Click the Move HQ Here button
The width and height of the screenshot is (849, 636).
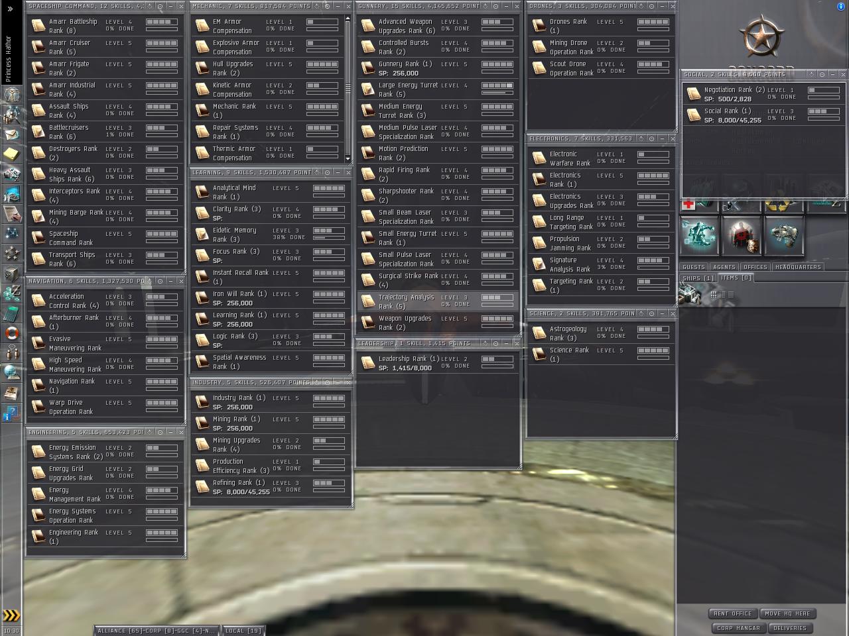788,613
